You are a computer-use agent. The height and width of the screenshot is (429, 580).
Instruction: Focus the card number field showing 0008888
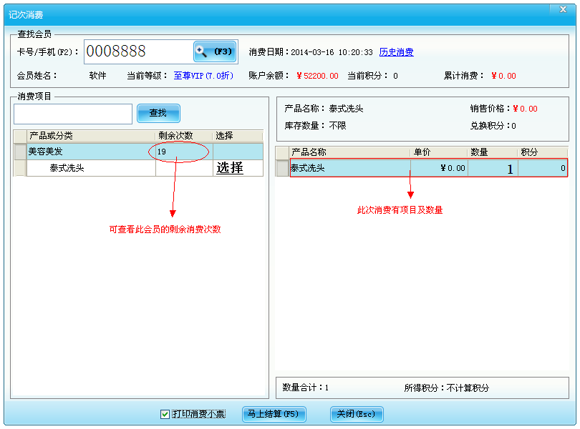click(138, 51)
